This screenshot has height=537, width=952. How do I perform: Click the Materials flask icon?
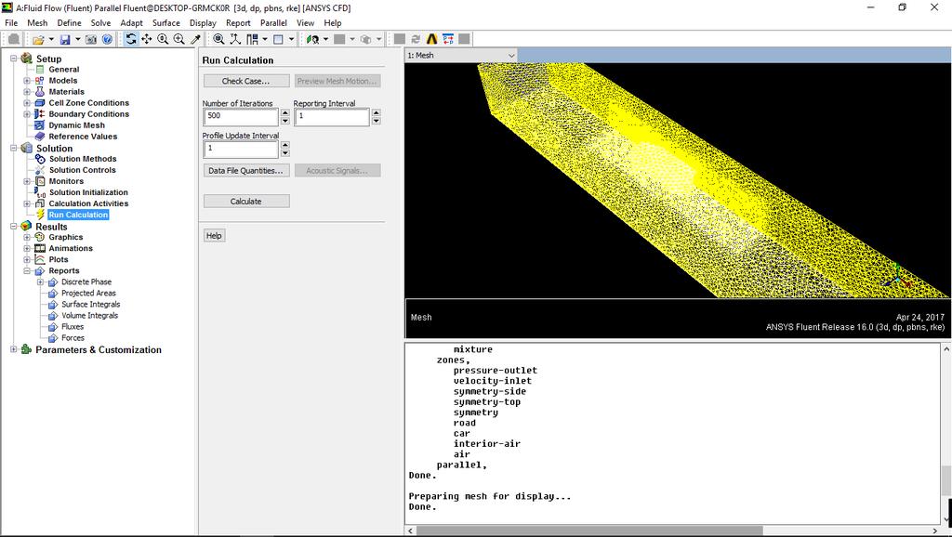[x=39, y=92]
